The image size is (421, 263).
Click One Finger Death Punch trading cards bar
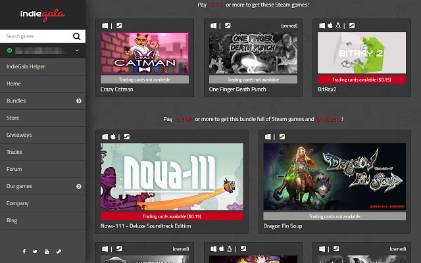click(253, 80)
